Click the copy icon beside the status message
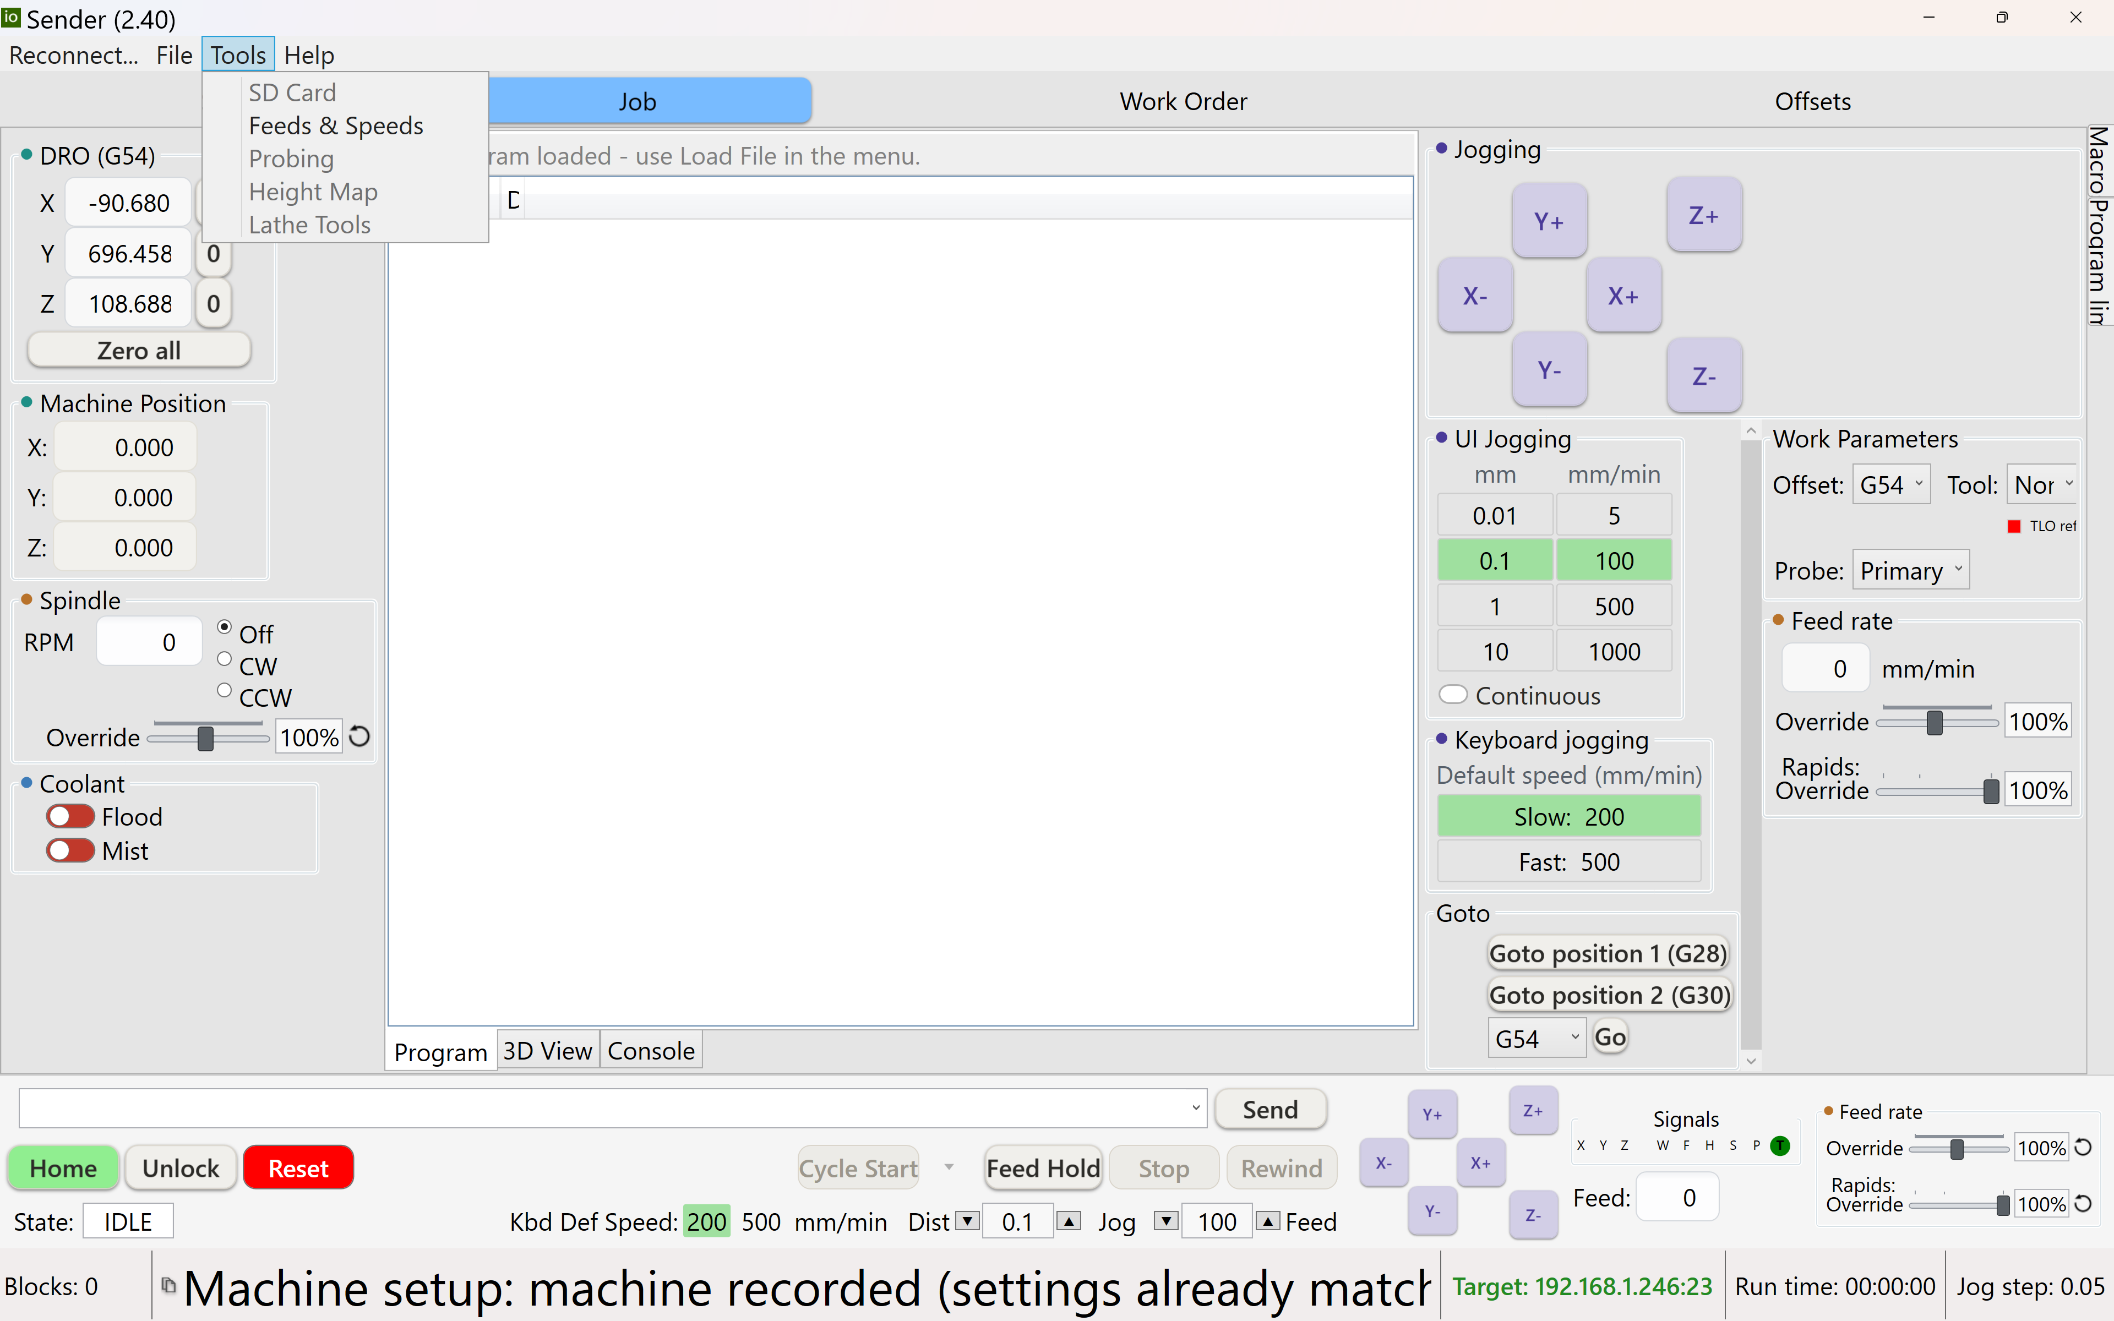2114x1321 pixels. click(x=168, y=1284)
